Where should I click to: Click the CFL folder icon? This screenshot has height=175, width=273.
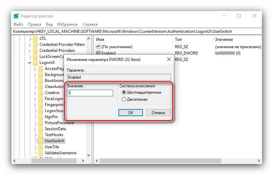click(x=35, y=38)
